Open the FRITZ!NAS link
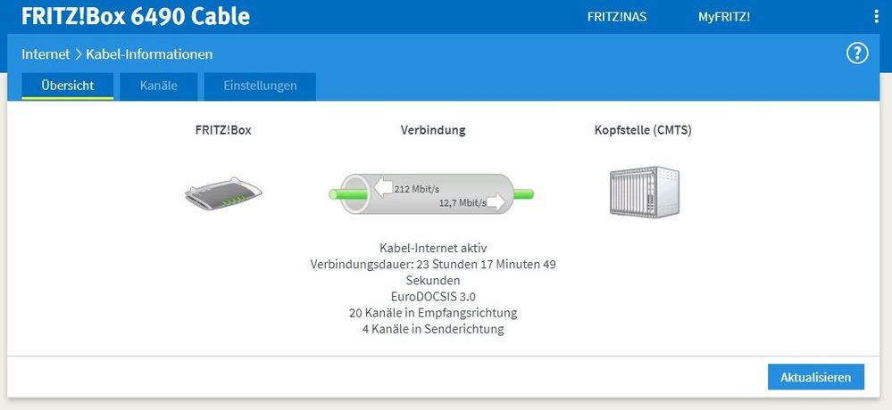The height and width of the screenshot is (410, 892). 617,17
